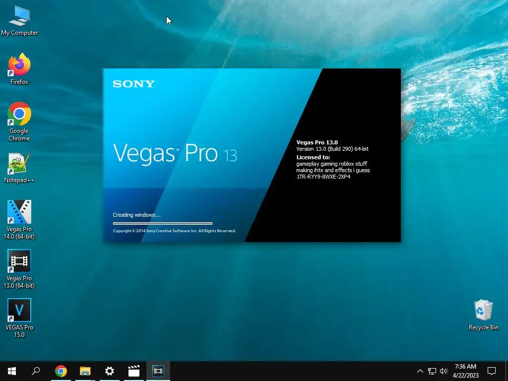Click the serial '1TR-RYY9-8WXE-2XP4' text
The image size is (508, 381).
323,177
